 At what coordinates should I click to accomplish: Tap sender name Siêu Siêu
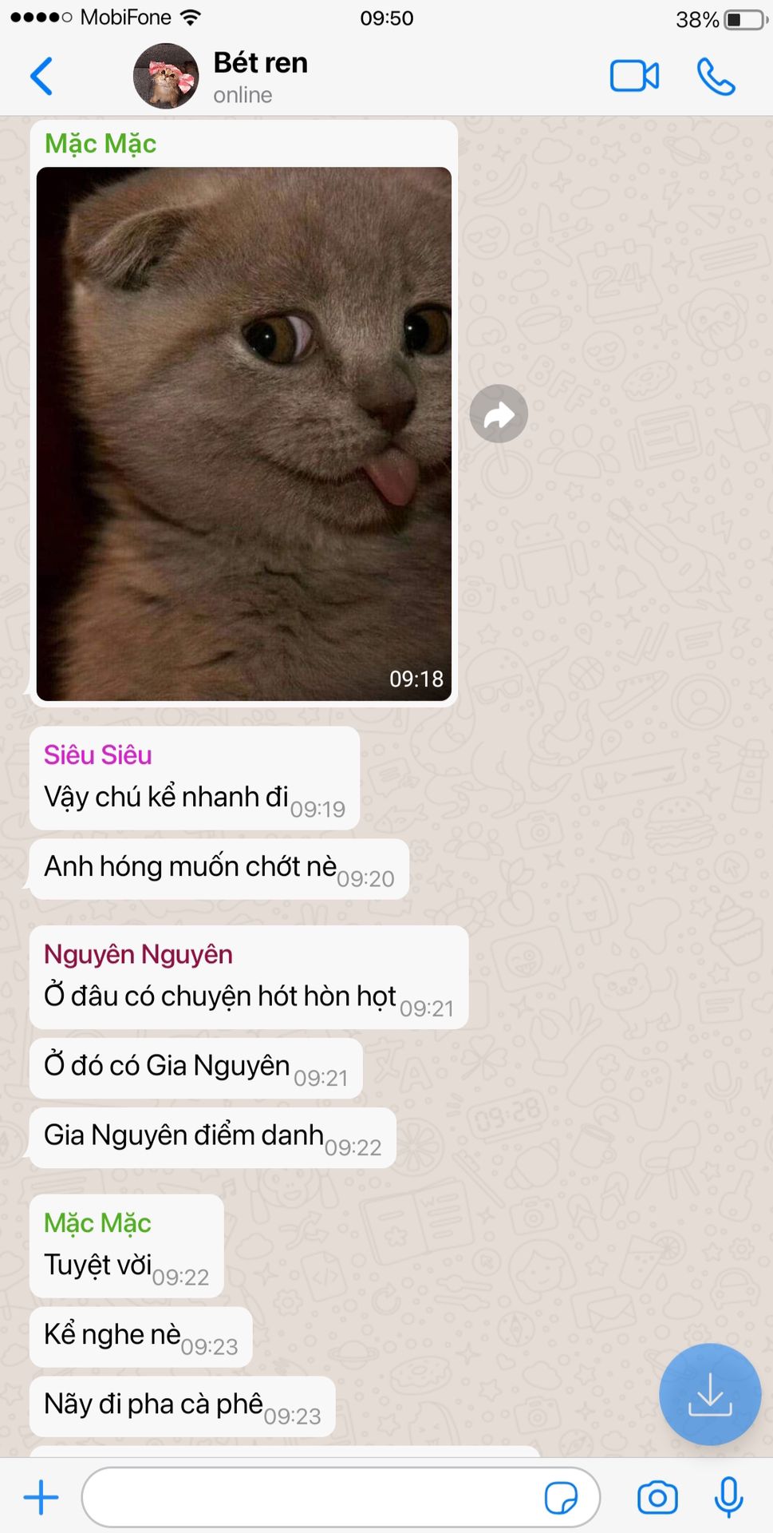(97, 755)
